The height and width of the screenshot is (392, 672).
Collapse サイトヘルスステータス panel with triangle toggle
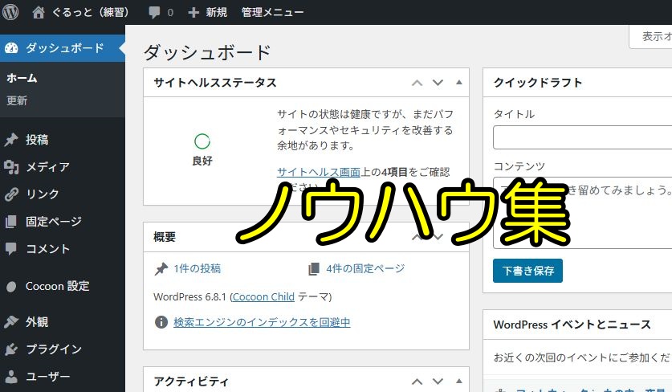click(x=459, y=83)
